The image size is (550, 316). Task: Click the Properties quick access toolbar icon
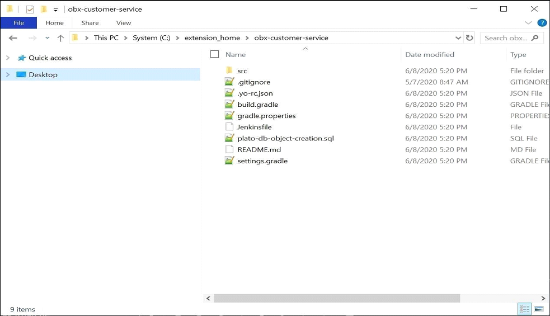pyautogui.click(x=30, y=10)
